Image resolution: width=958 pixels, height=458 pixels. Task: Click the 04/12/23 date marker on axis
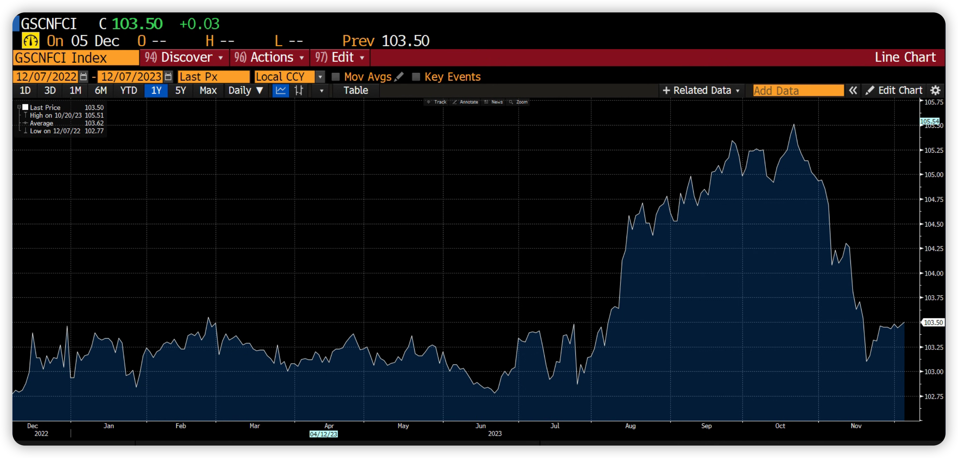pos(323,434)
